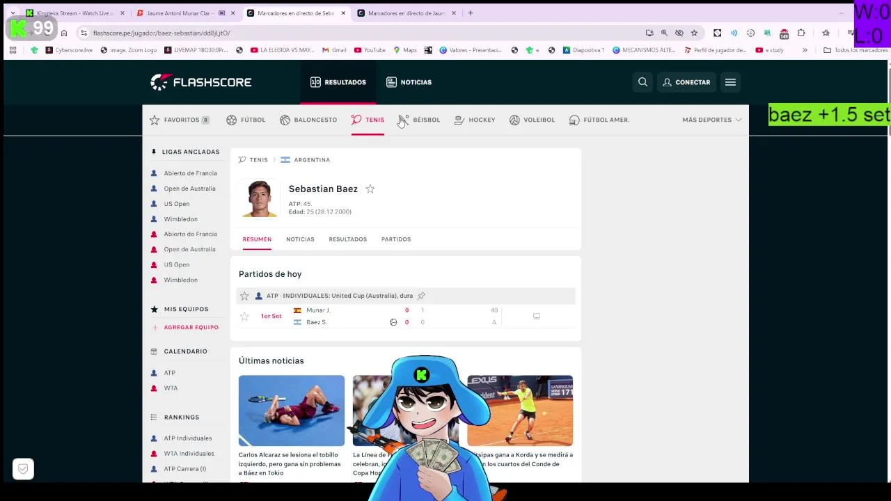Open ATP Individuales rankings
Image resolution: width=891 pixels, height=501 pixels.
coord(187,438)
